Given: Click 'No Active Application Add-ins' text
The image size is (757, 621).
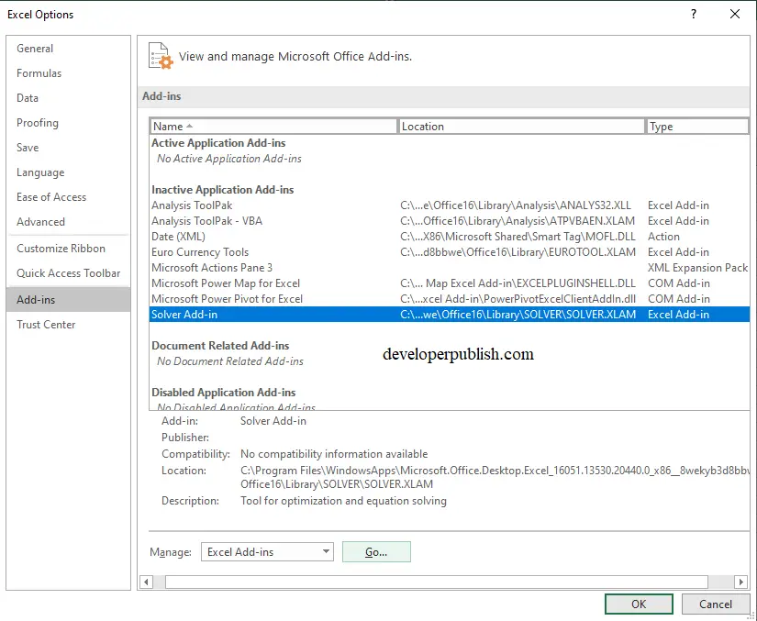Looking at the screenshot, I should click(229, 159).
